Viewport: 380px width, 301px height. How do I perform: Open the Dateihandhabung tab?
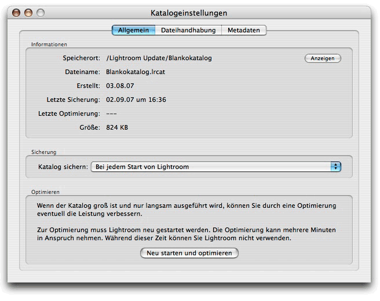pyautogui.click(x=188, y=30)
